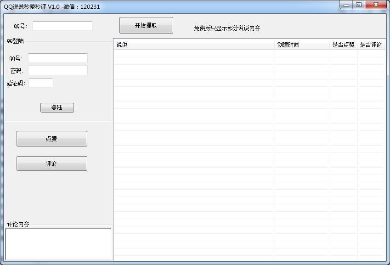The height and width of the screenshot is (265, 390).
Task: Sort by the 创建时间 column header
Action: (302, 45)
